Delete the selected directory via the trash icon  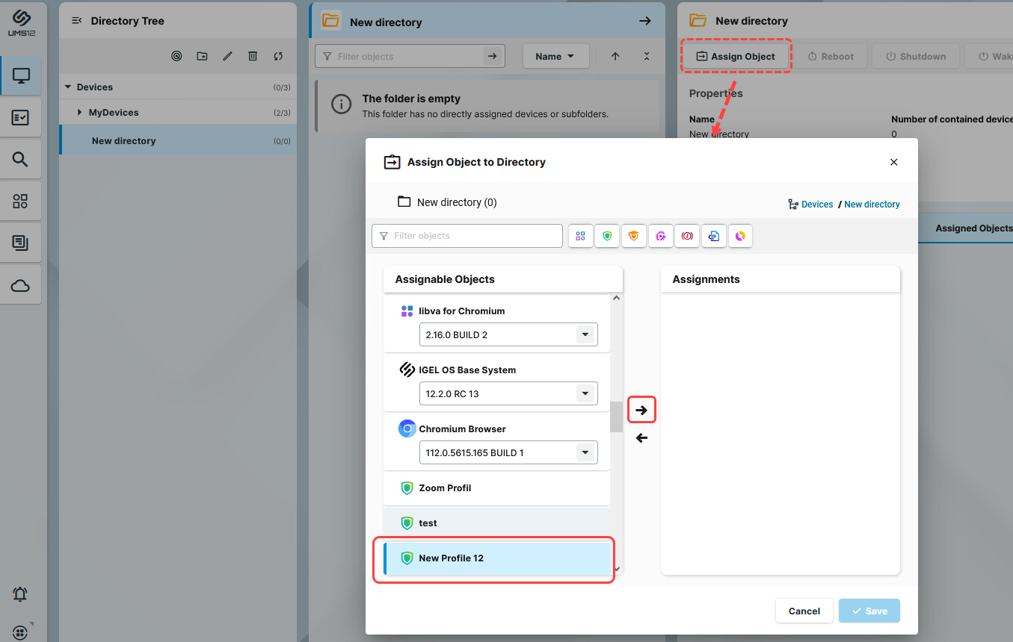[253, 55]
